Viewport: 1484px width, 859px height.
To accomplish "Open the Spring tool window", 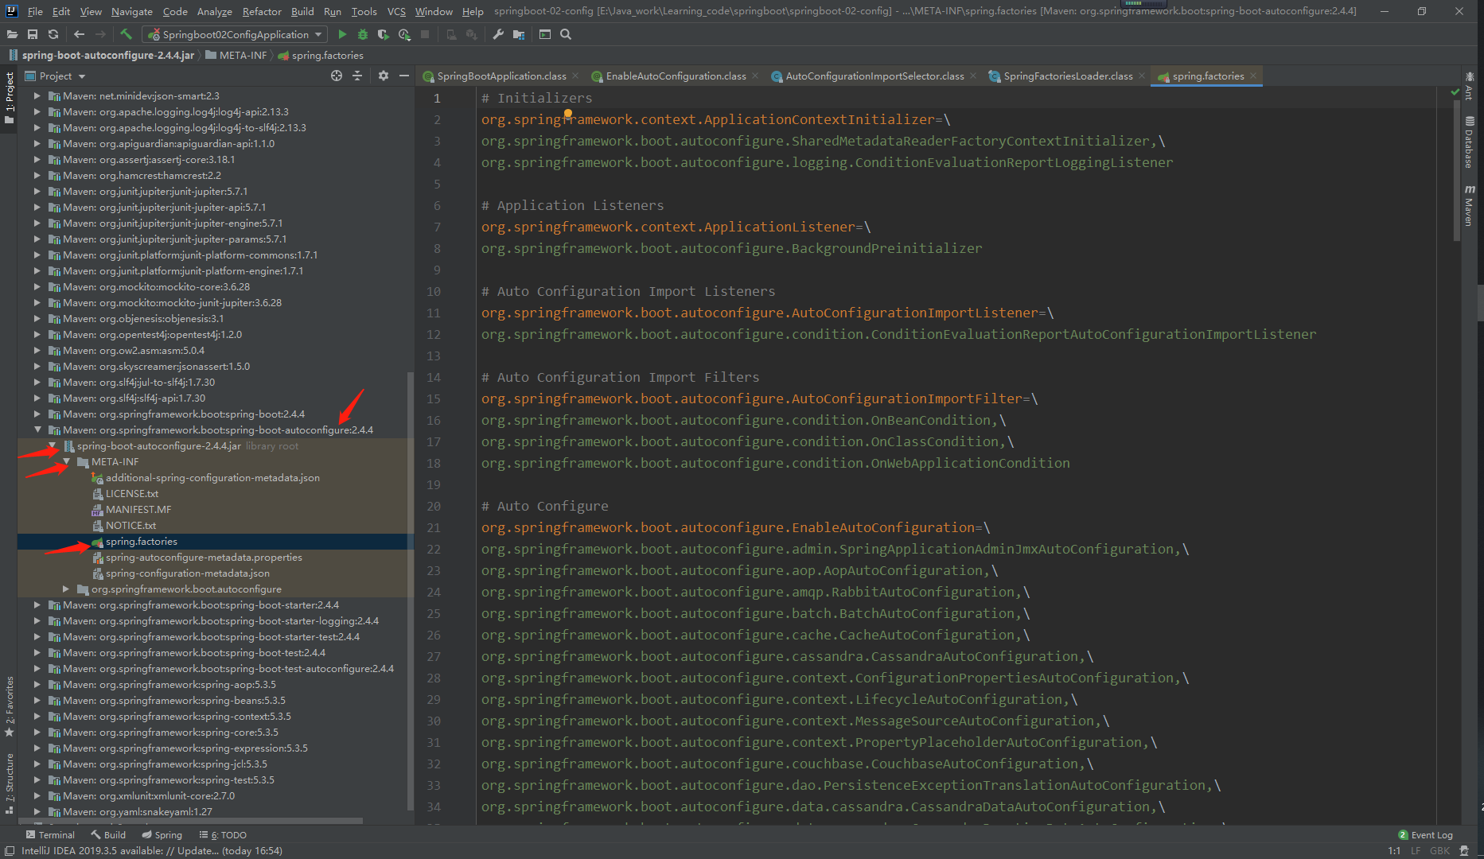I will [x=162, y=834].
